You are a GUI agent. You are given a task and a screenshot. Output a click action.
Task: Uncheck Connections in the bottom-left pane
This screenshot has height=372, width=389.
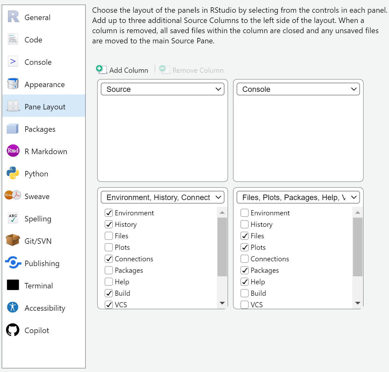(x=109, y=259)
